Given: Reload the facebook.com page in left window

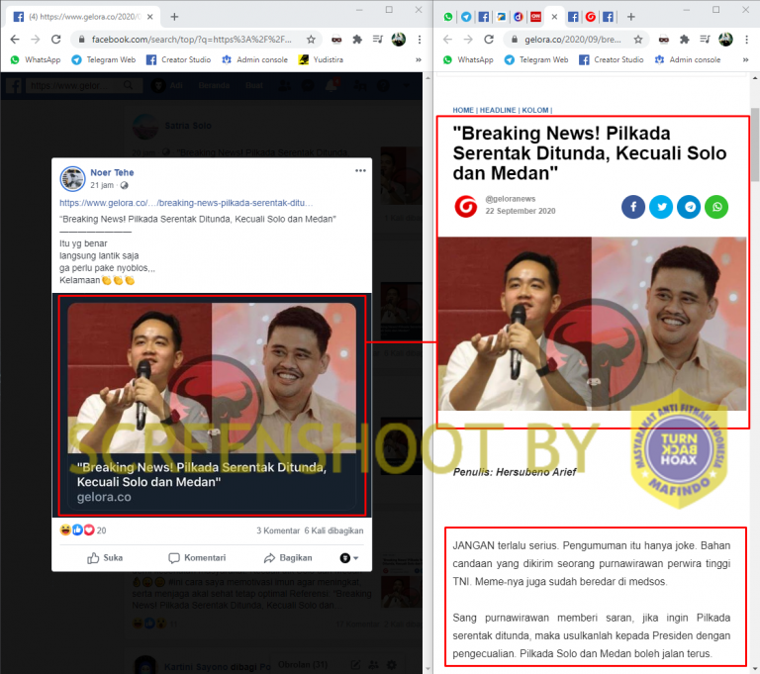Looking at the screenshot, I should [x=56, y=40].
